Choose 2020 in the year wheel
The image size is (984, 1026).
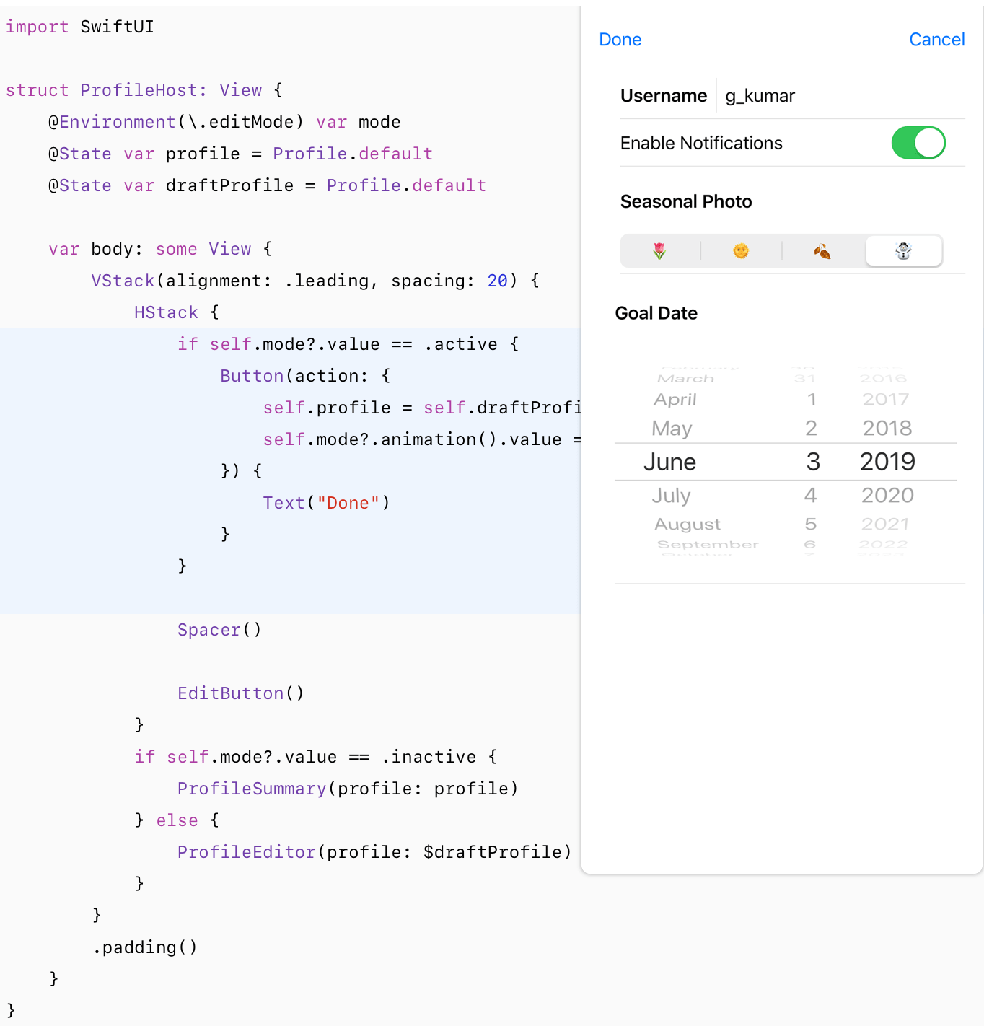[x=887, y=496]
